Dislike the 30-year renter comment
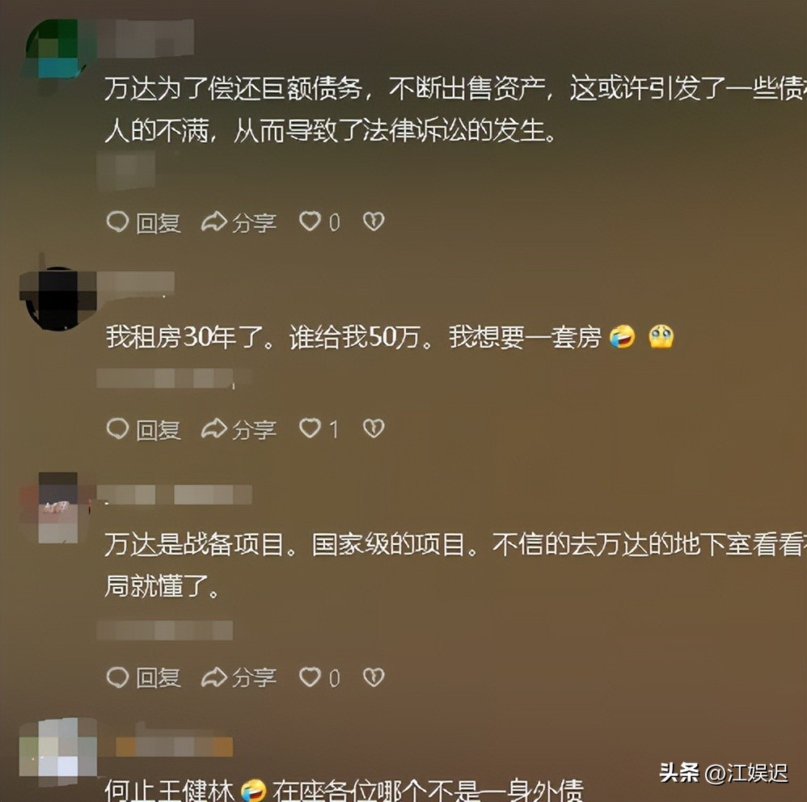 pos(374,428)
